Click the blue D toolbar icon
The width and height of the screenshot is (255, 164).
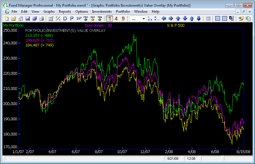(x=65, y=19)
